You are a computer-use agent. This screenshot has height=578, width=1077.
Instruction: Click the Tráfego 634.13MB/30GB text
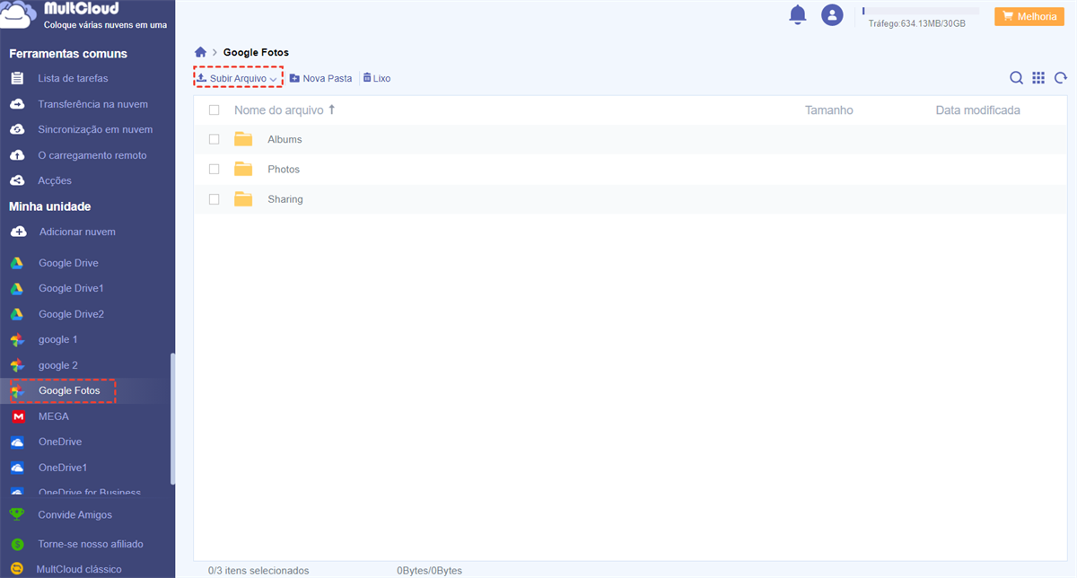click(916, 23)
